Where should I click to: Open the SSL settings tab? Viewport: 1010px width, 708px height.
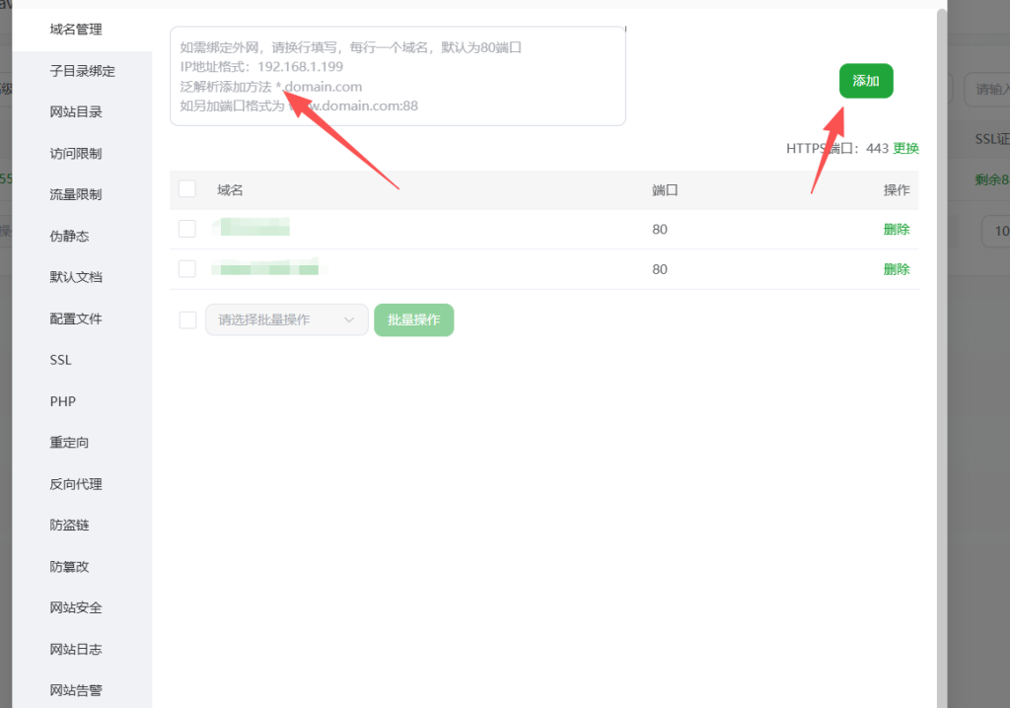tap(59, 360)
